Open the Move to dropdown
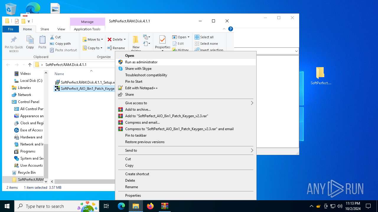Screen dimensions: 378x212 tap(93, 39)
